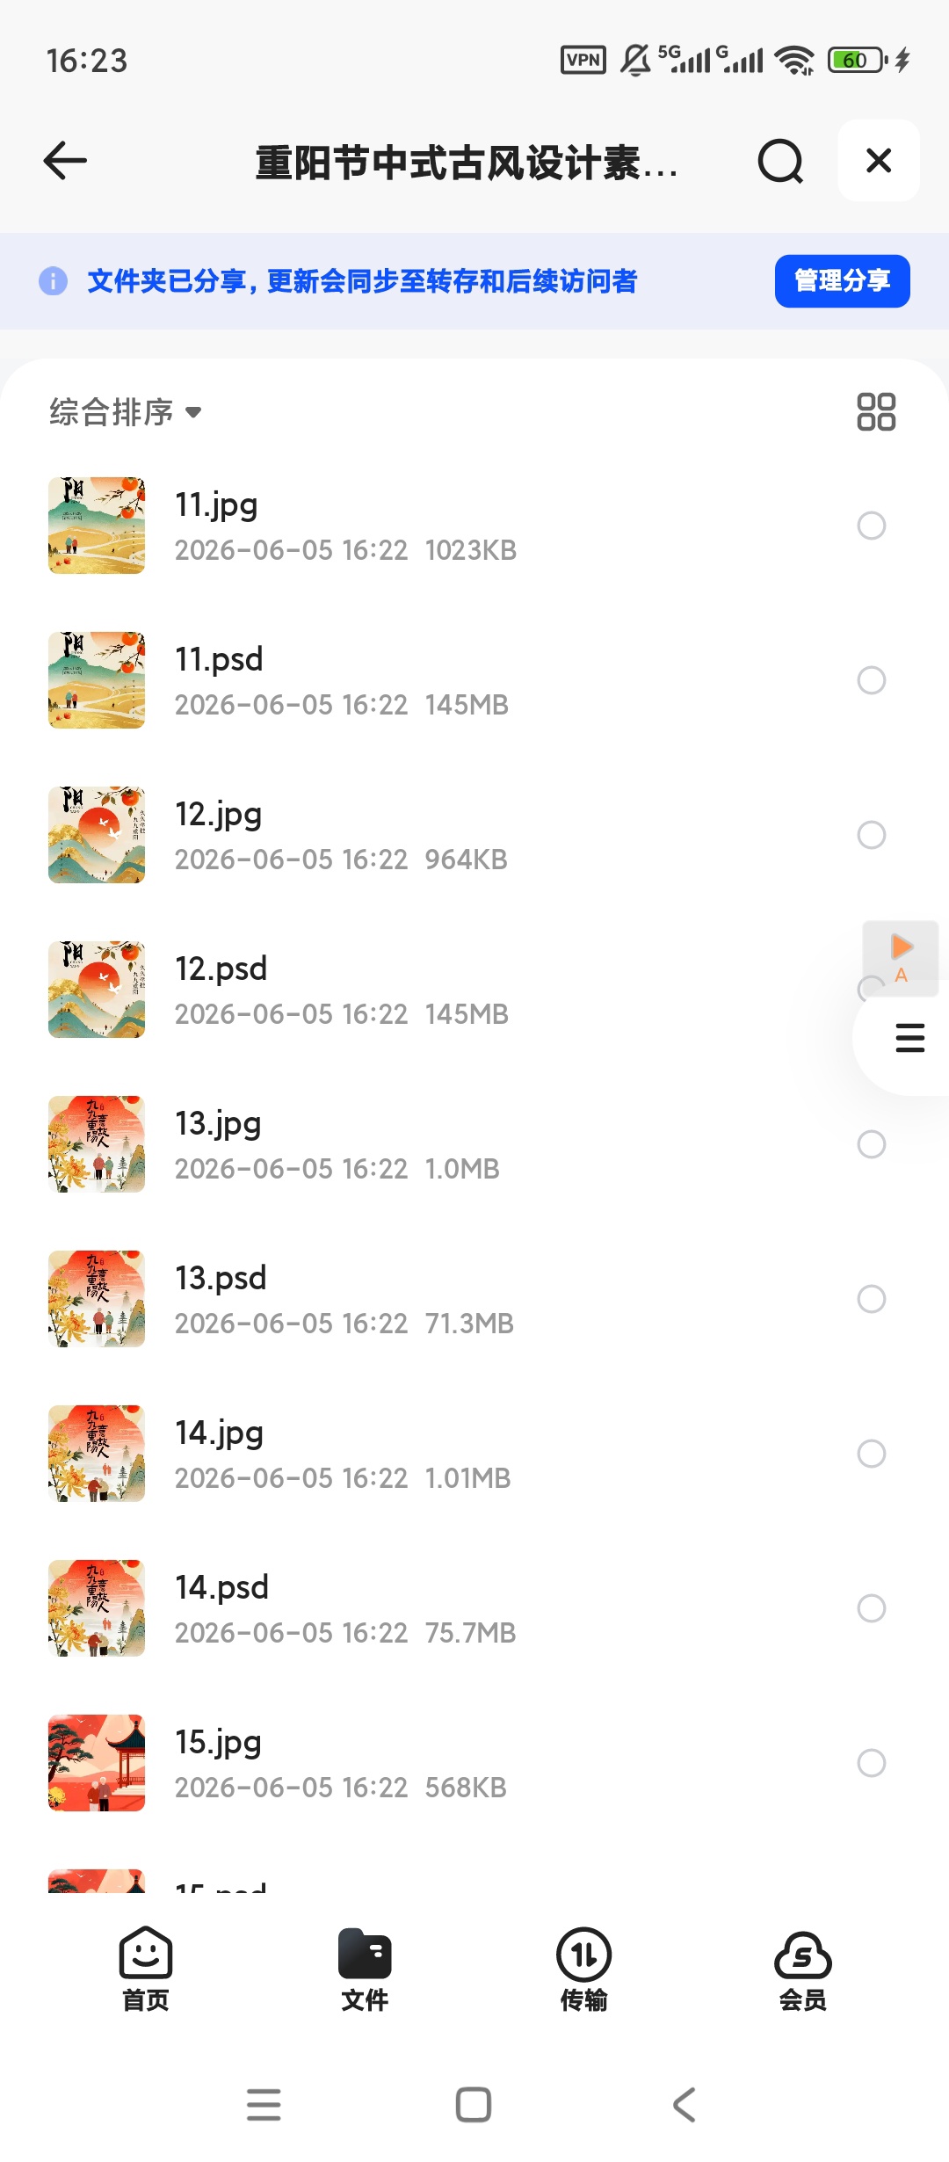
Task: Check the circle next to 15.jpg
Action: [872, 1763]
